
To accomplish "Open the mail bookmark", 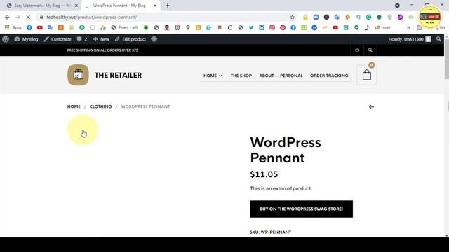I will coord(383,27).
